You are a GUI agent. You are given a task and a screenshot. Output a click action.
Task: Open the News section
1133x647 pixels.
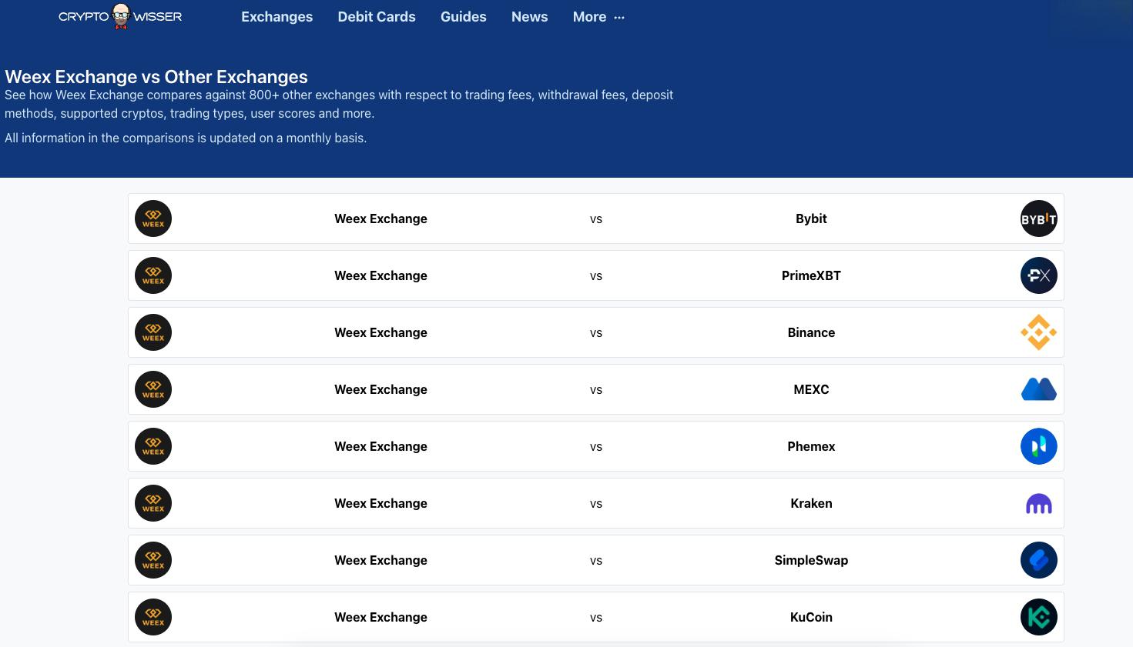(530, 17)
